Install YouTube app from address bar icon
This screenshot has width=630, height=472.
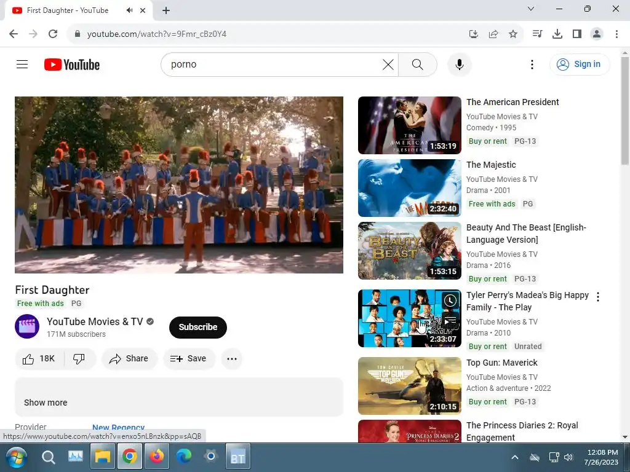coord(474,34)
